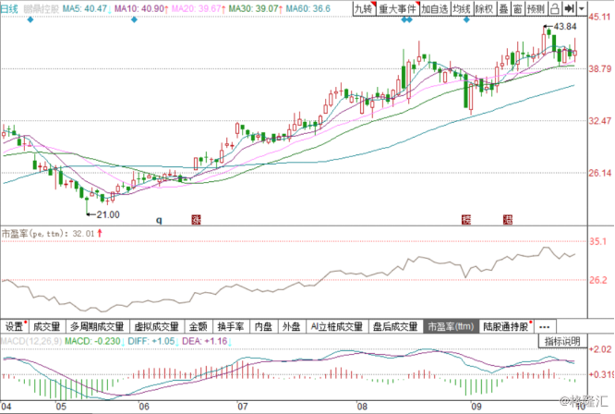The height and width of the screenshot is (414, 615).
Task: Click the 38.79 price axis label
Action: pyautogui.click(x=599, y=69)
